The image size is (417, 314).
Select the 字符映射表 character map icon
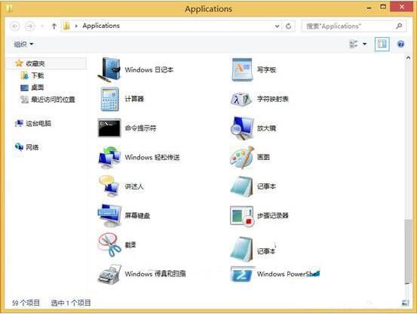(x=241, y=99)
